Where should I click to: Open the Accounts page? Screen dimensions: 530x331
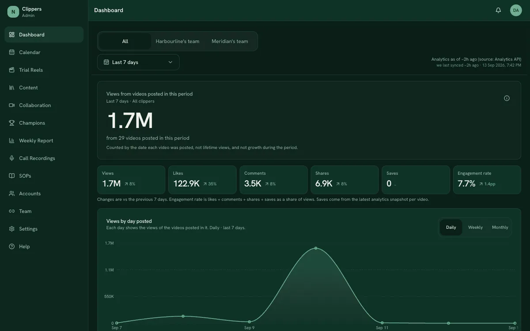44,193
